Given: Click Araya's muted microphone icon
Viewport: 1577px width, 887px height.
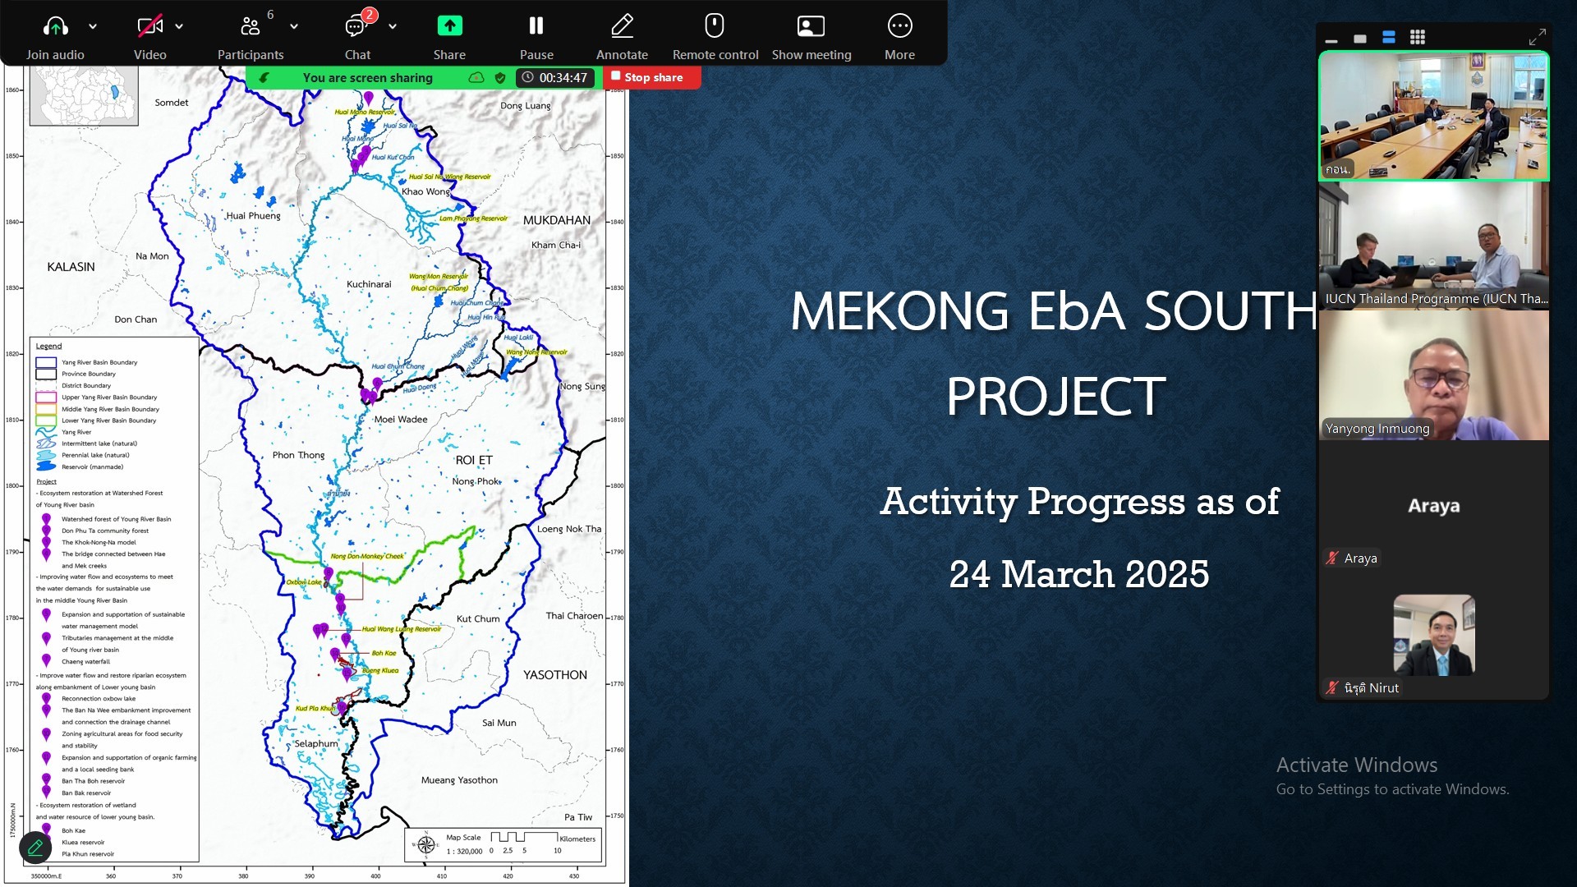Looking at the screenshot, I should click(1332, 558).
